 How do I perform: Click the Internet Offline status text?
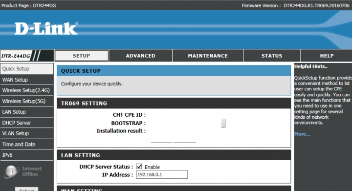click(x=32, y=171)
